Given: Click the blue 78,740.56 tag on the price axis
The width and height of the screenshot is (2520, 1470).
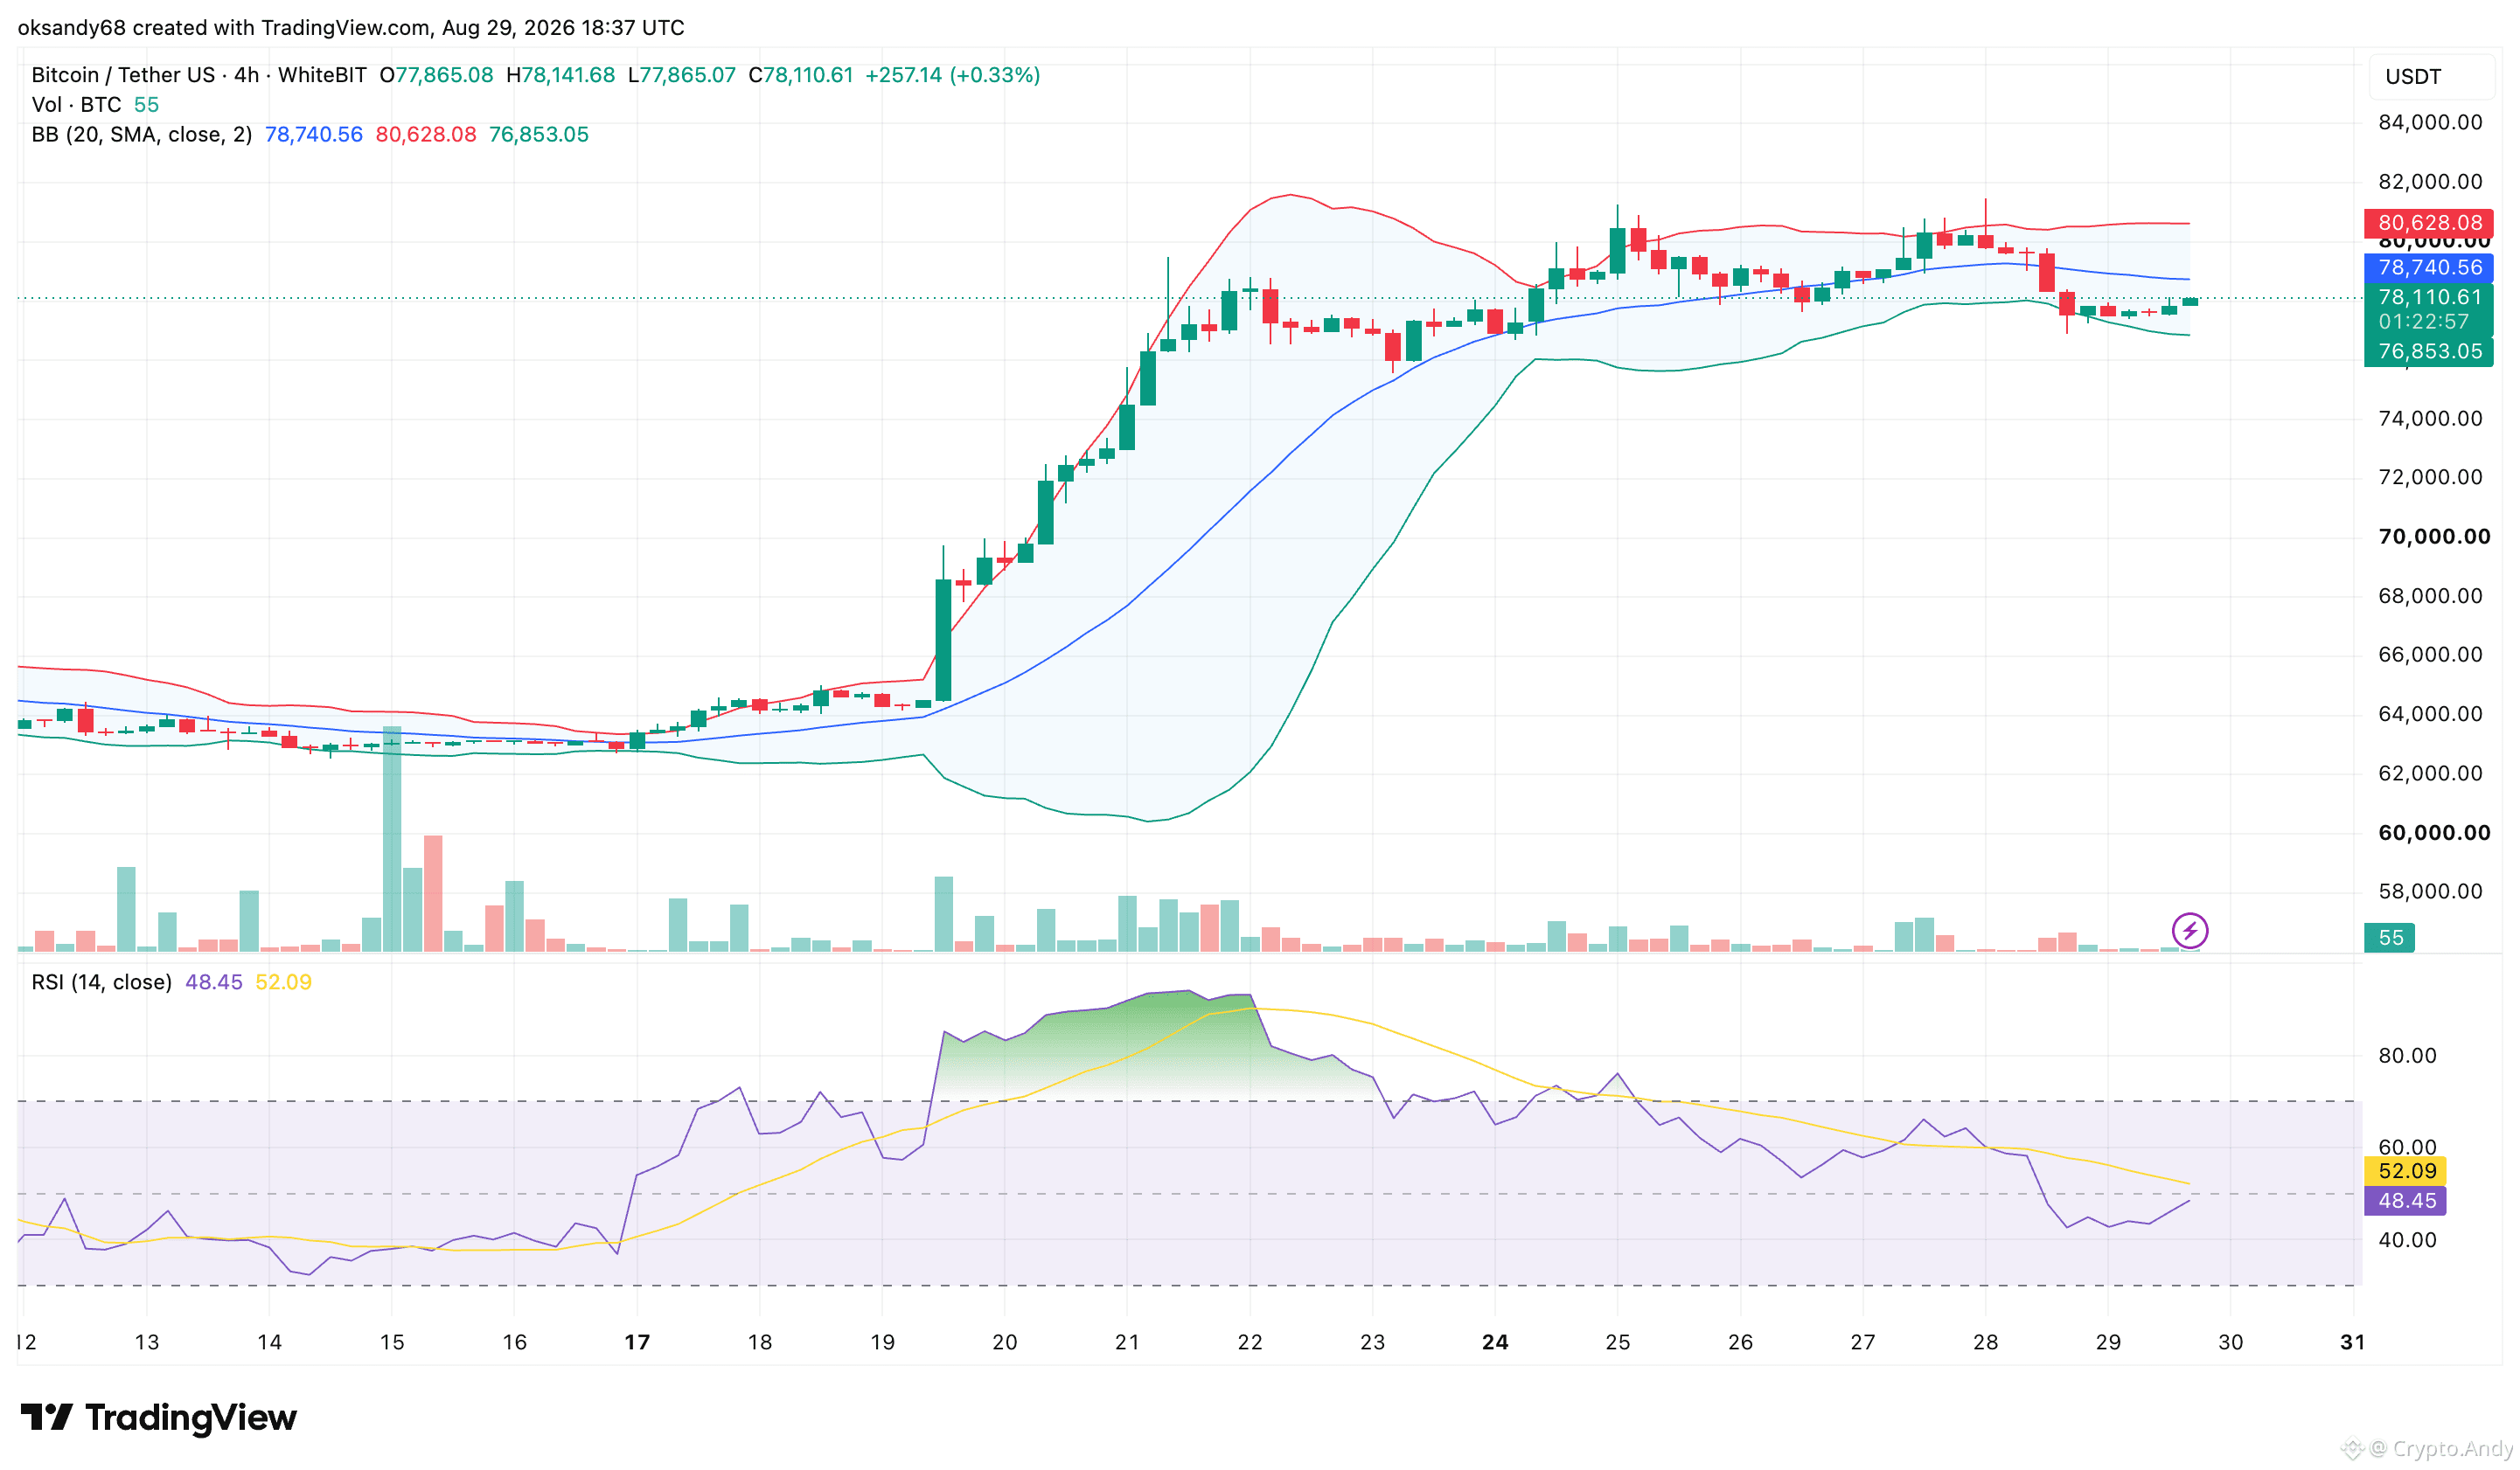Looking at the screenshot, I should tap(2428, 267).
